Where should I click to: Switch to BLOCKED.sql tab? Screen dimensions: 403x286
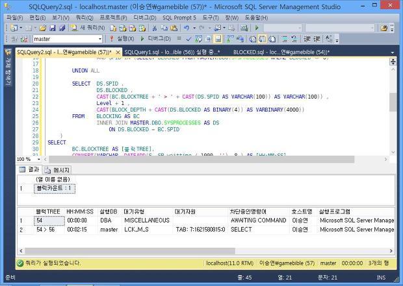[x=281, y=52]
